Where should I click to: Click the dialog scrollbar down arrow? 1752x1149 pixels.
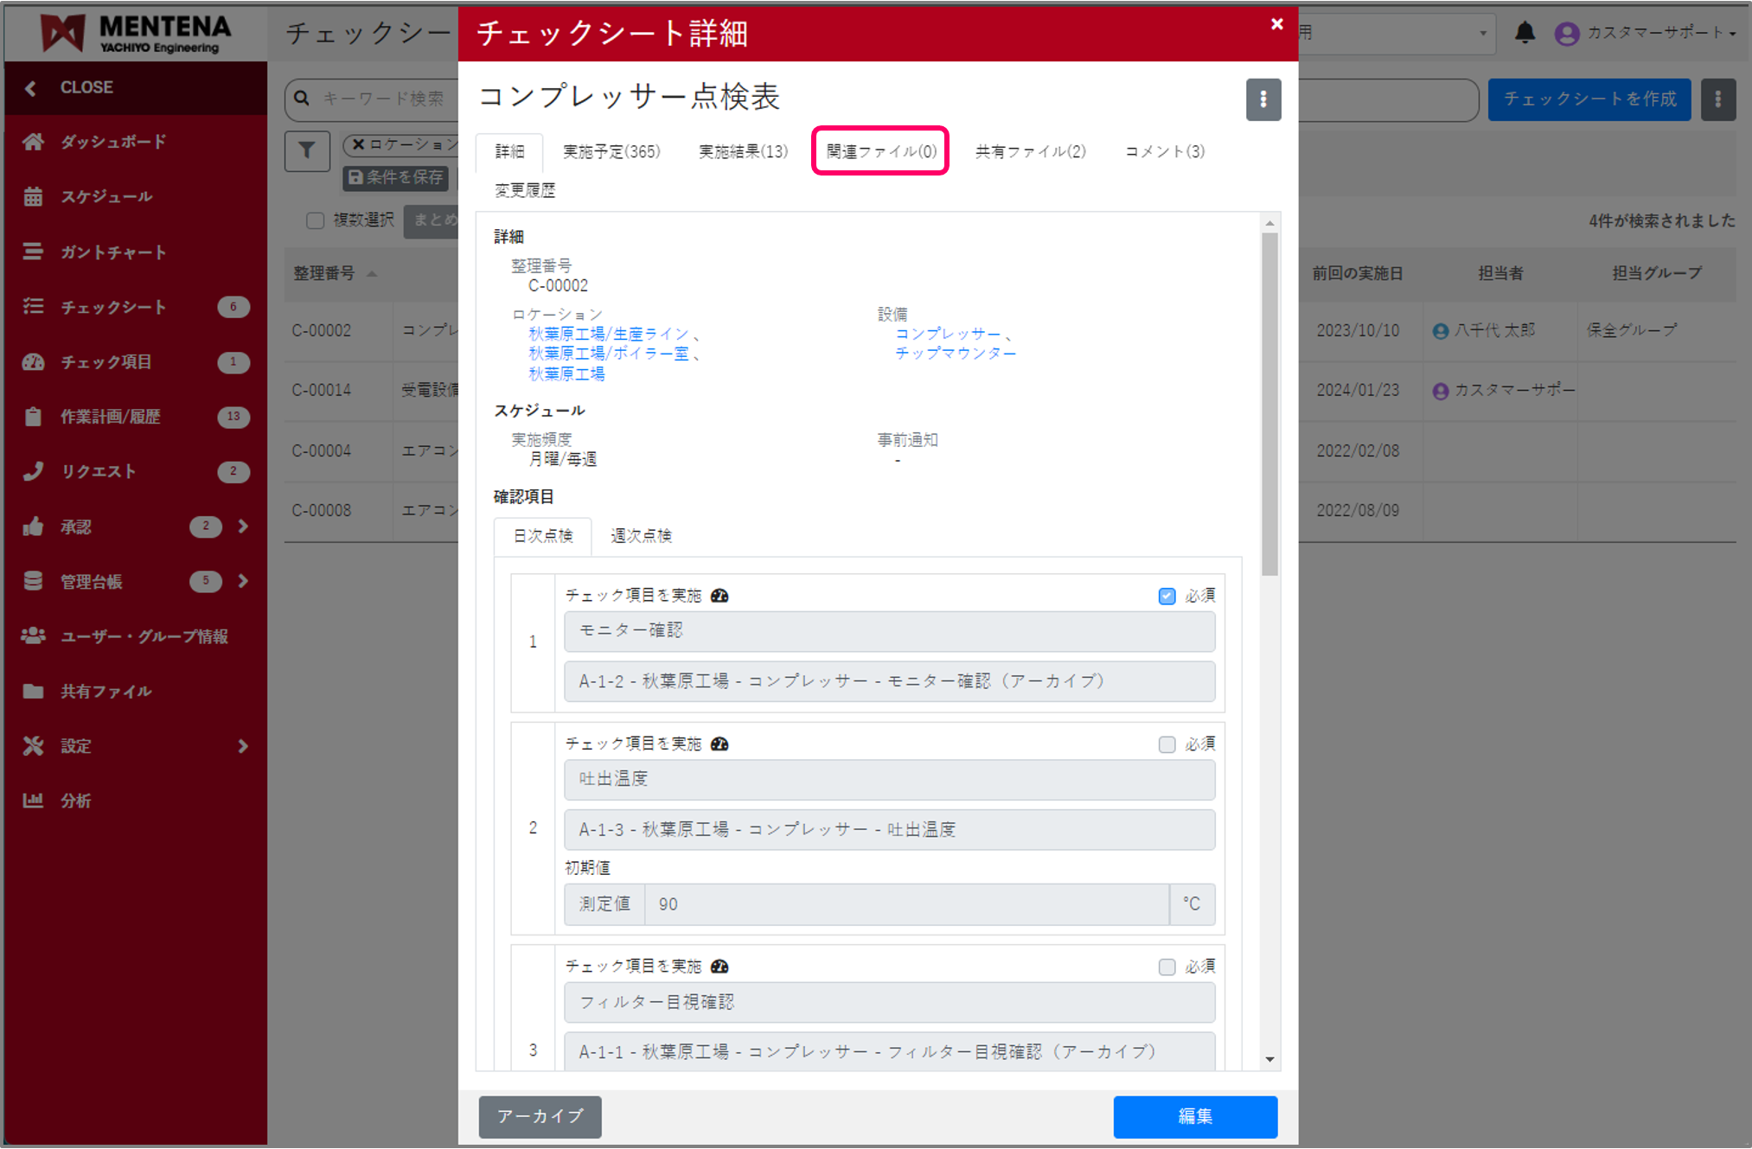coord(1269,1058)
